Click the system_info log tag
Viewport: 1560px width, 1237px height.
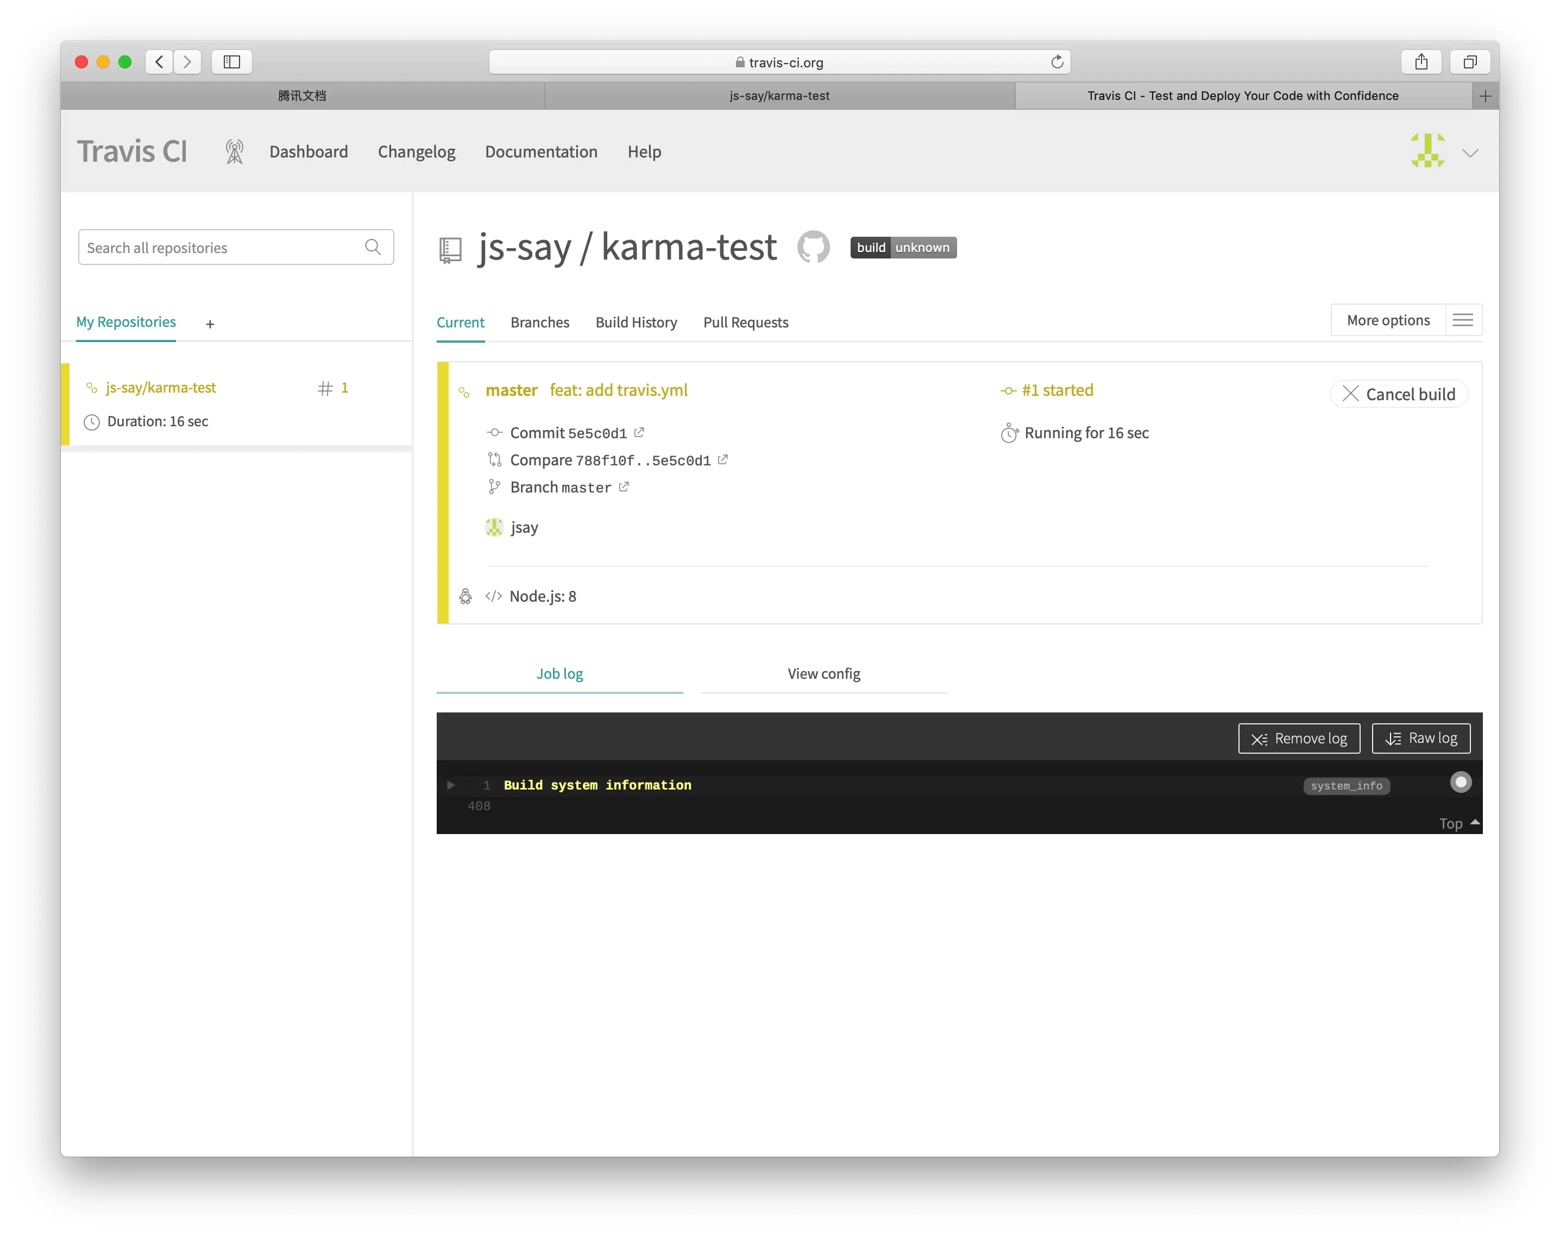click(x=1346, y=786)
